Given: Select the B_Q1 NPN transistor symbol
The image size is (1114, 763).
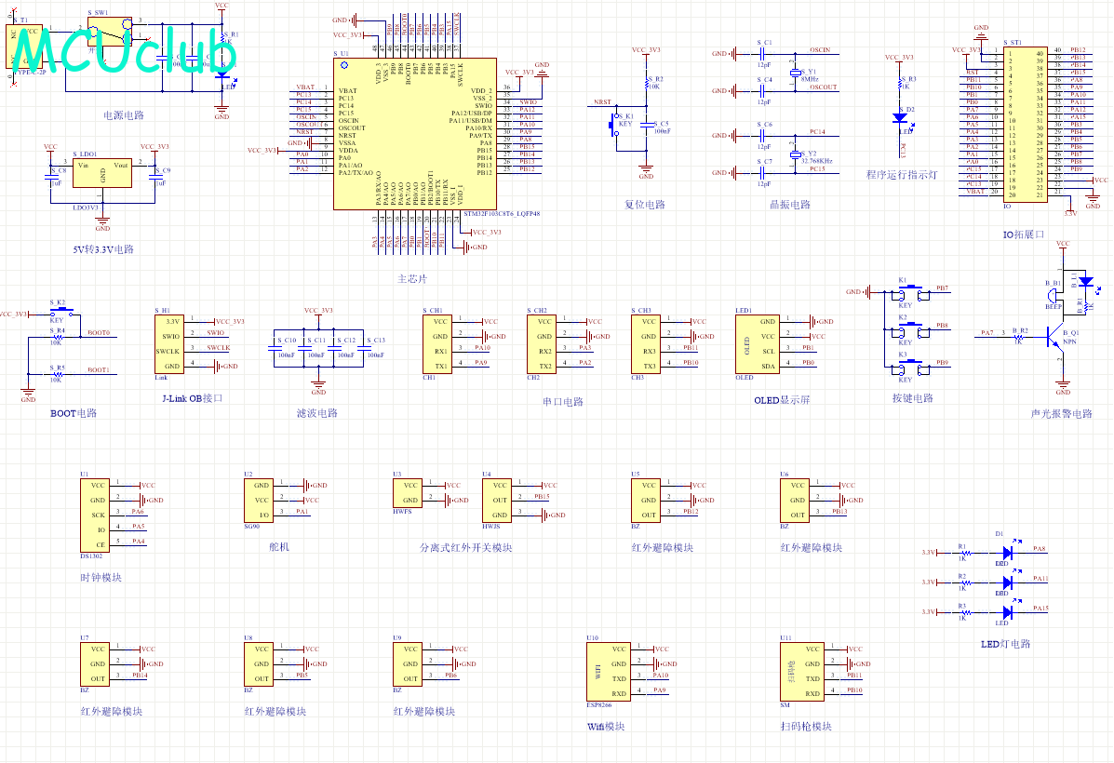Looking at the screenshot, I should point(1055,337).
